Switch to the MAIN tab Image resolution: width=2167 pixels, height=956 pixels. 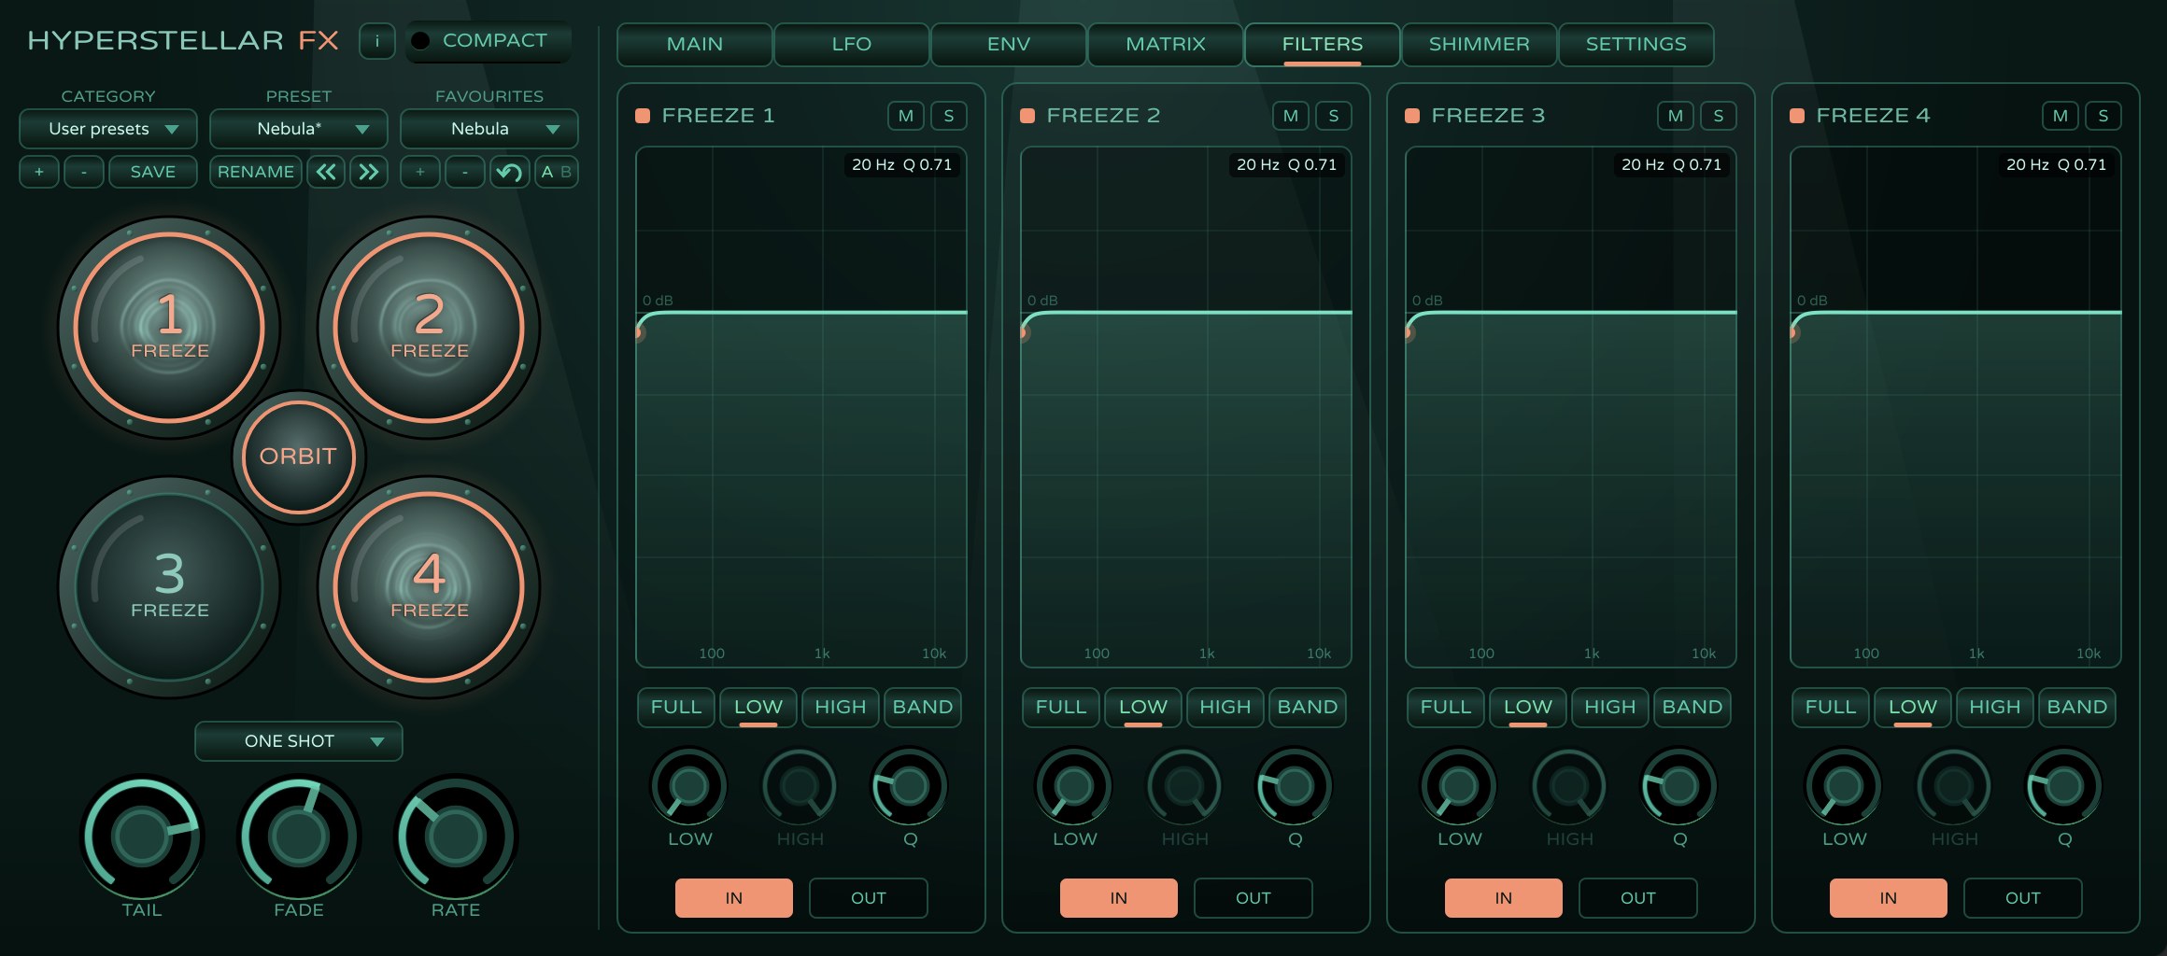[x=695, y=44]
